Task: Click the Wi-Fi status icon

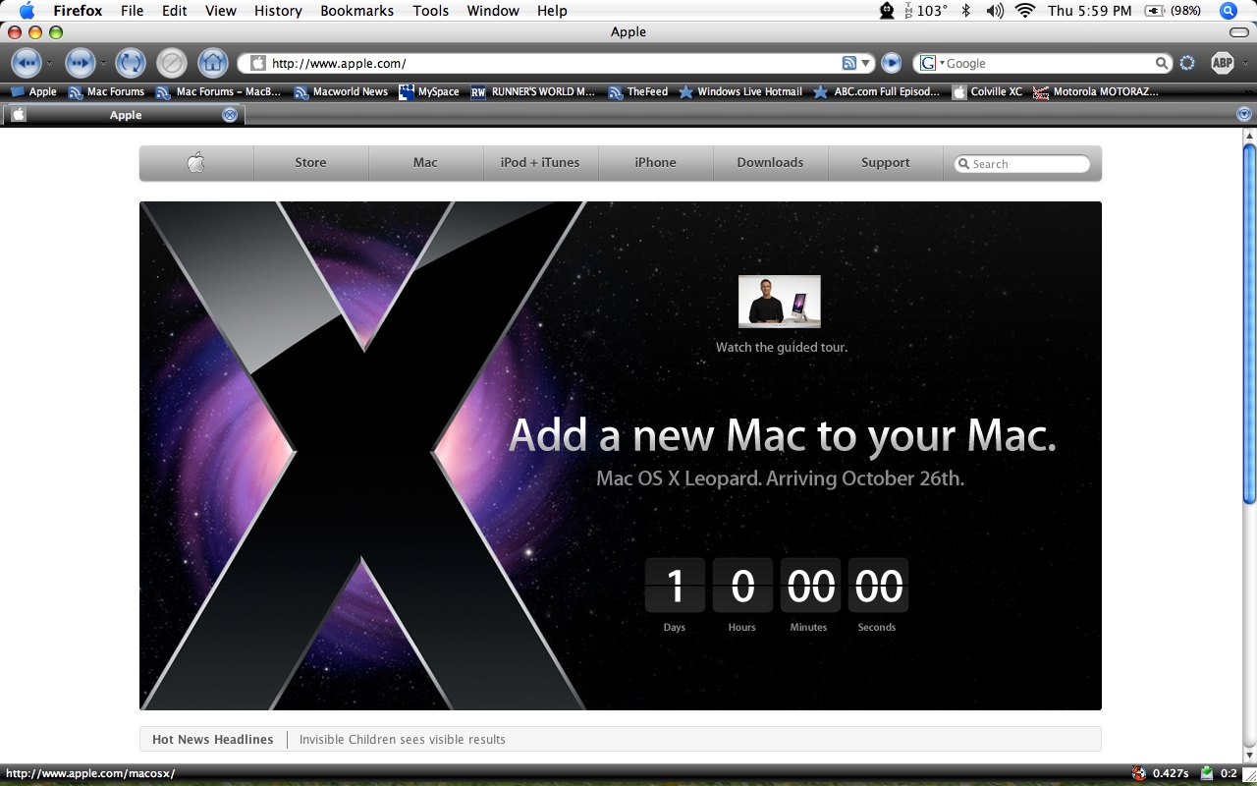Action: pyautogui.click(x=1025, y=11)
